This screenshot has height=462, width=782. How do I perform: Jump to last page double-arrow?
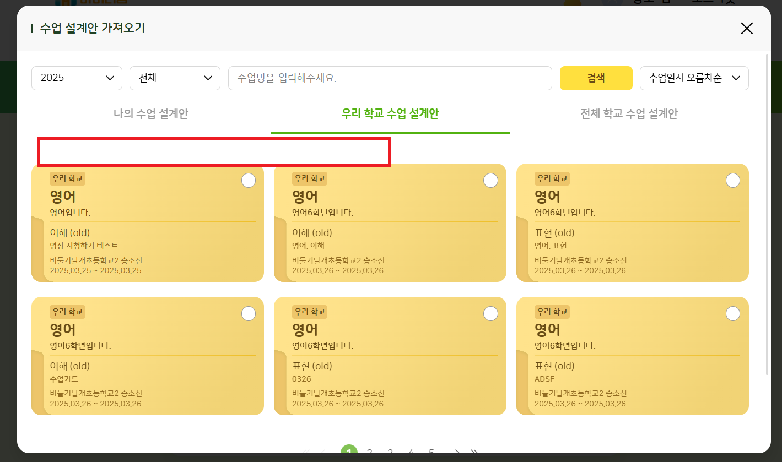pyautogui.click(x=474, y=452)
